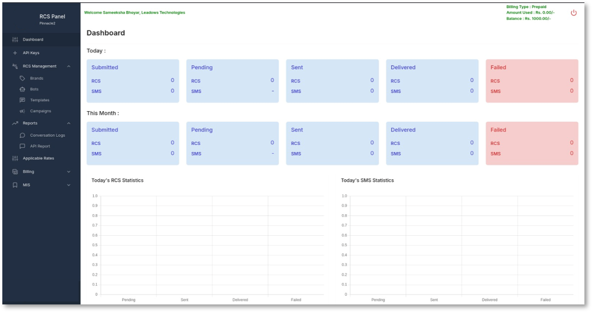Click 'Failed' axis label in SMS Statistics chart

point(545,300)
